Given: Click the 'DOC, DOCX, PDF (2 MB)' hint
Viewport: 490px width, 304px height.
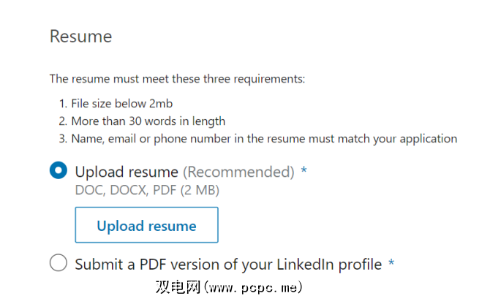Looking at the screenshot, I should pyautogui.click(x=147, y=190).
